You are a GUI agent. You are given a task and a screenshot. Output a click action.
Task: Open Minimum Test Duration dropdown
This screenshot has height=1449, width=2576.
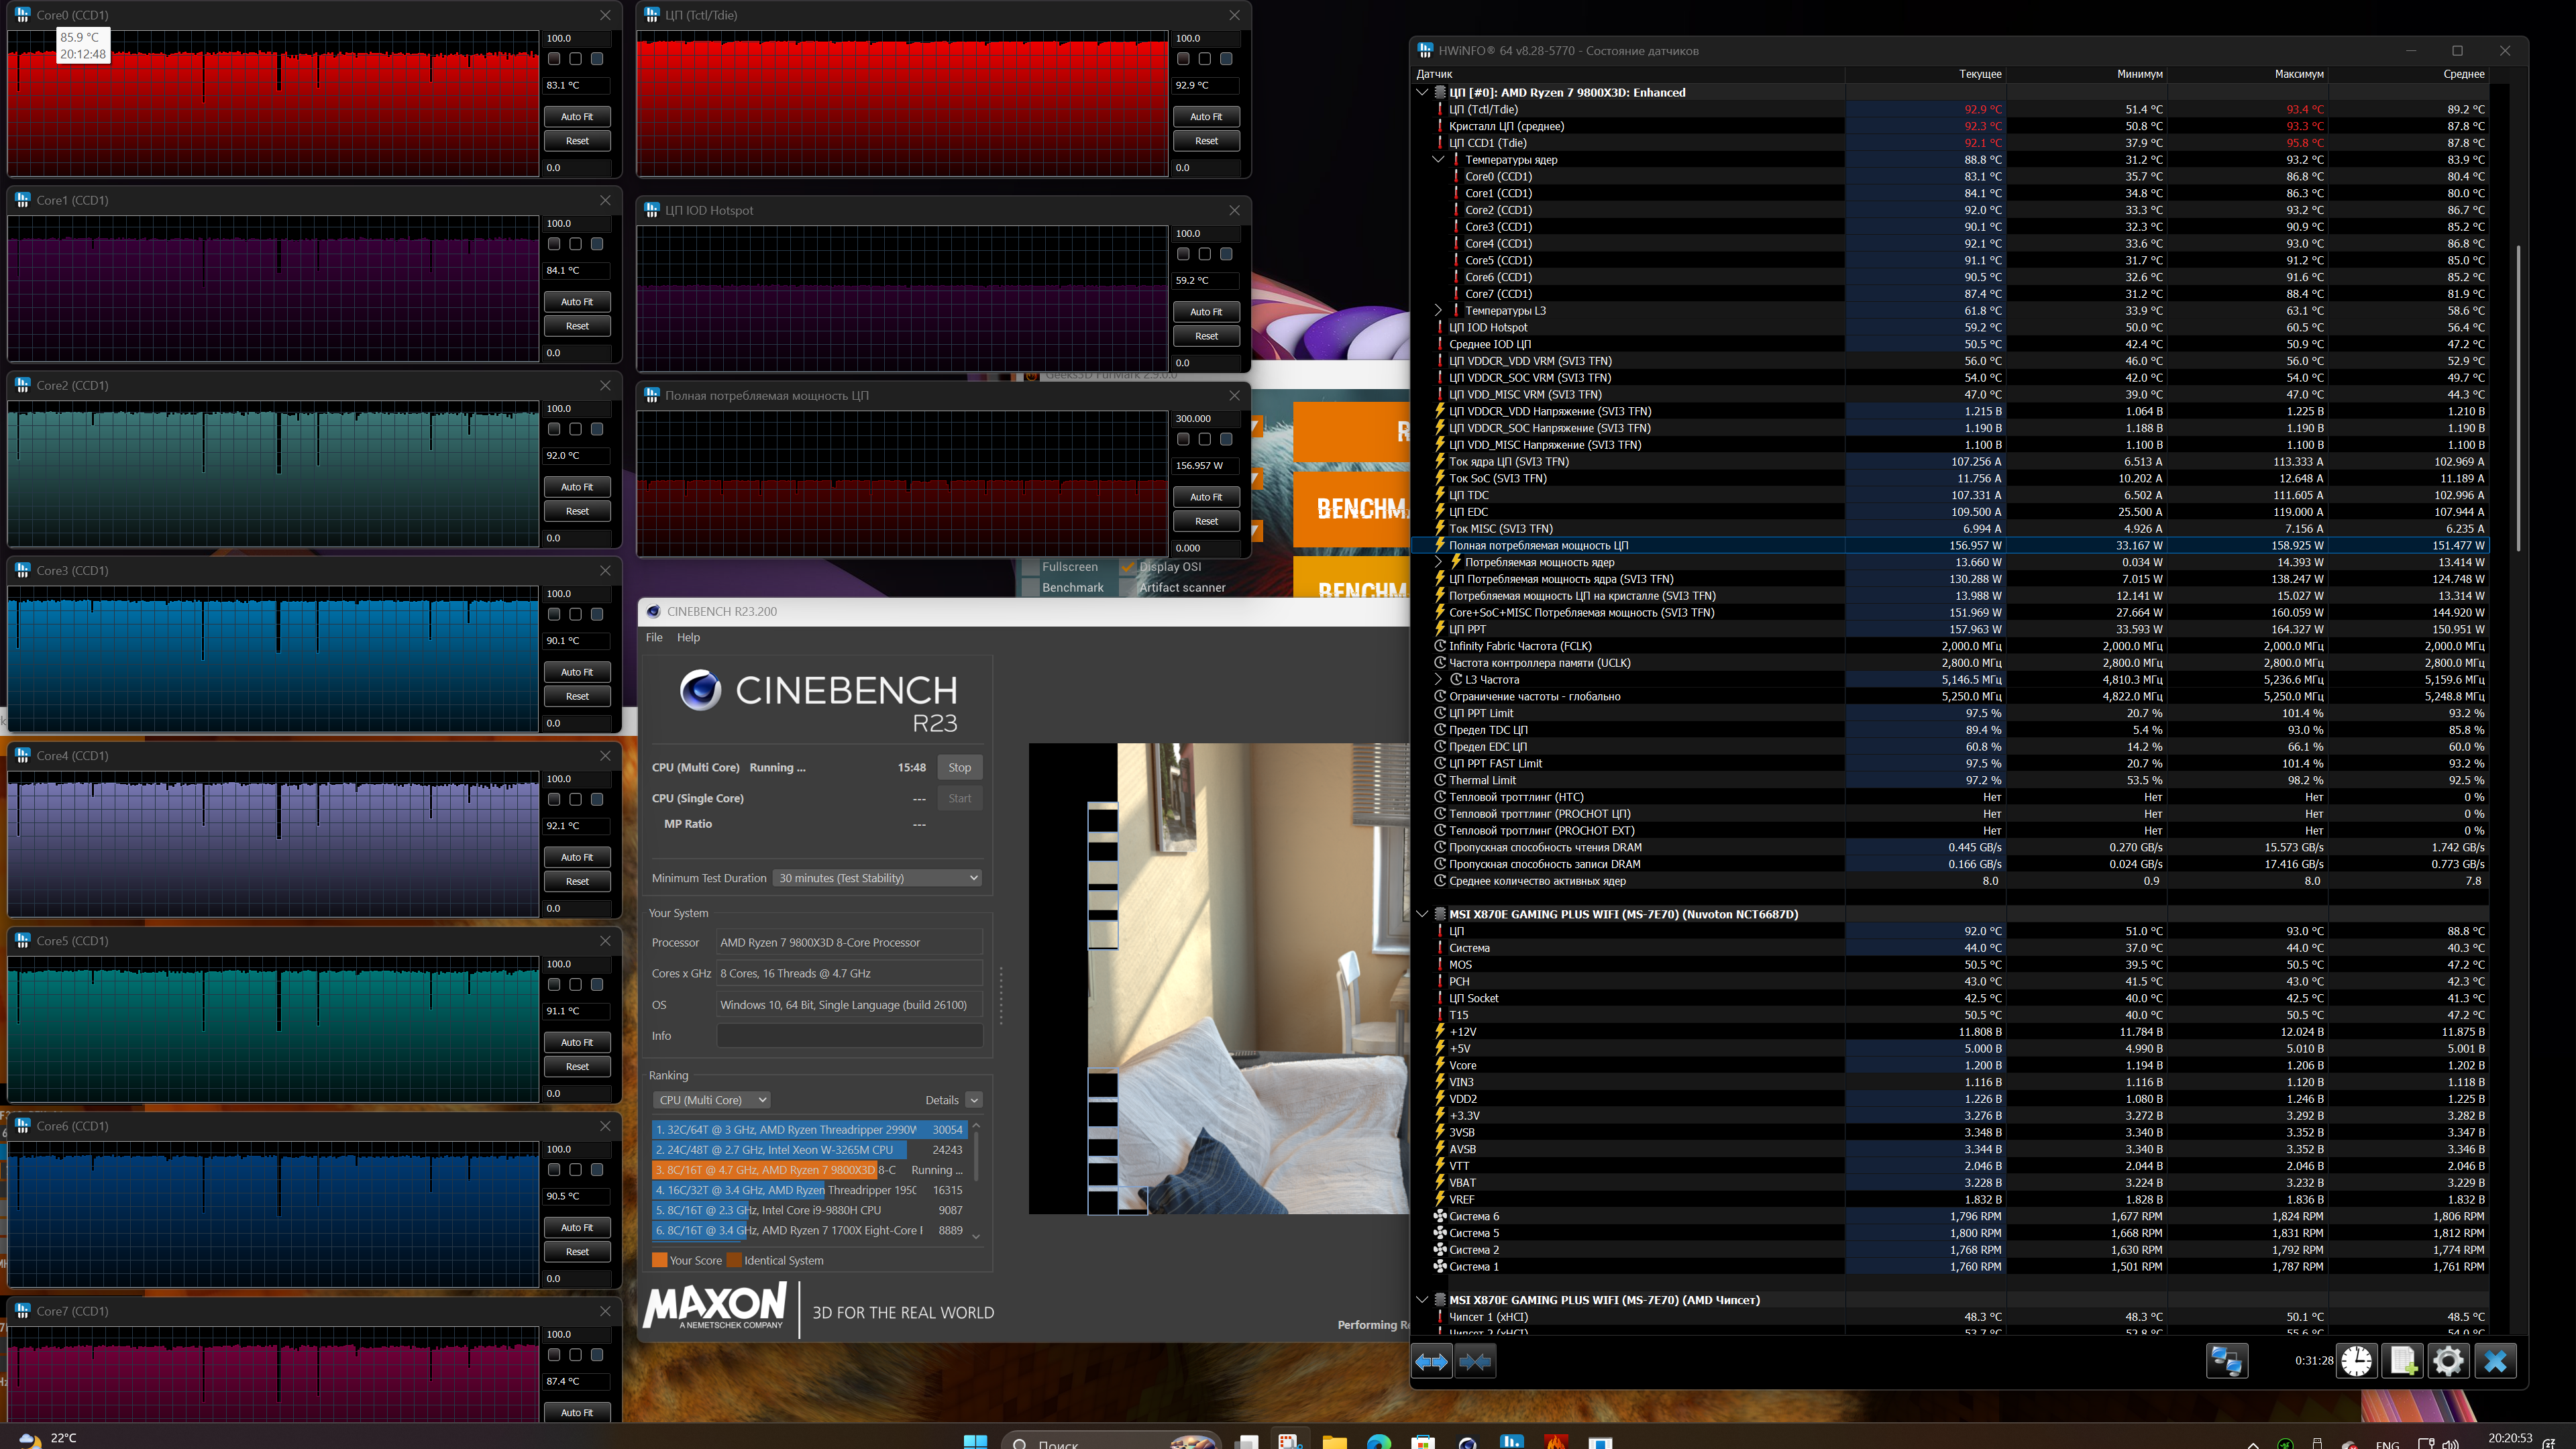(878, 878)
